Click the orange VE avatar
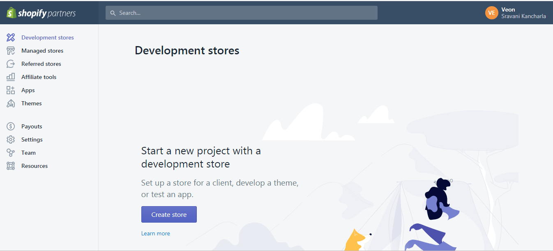Image resolution: width=553 pixels, height=251 pixels. click(491, 13)
